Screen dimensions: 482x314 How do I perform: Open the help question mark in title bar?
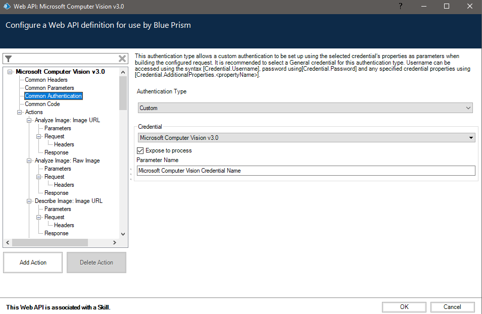pyautogui.click(x=400, y=7)
